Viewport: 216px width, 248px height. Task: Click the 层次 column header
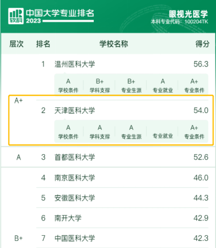pos(16,44)
